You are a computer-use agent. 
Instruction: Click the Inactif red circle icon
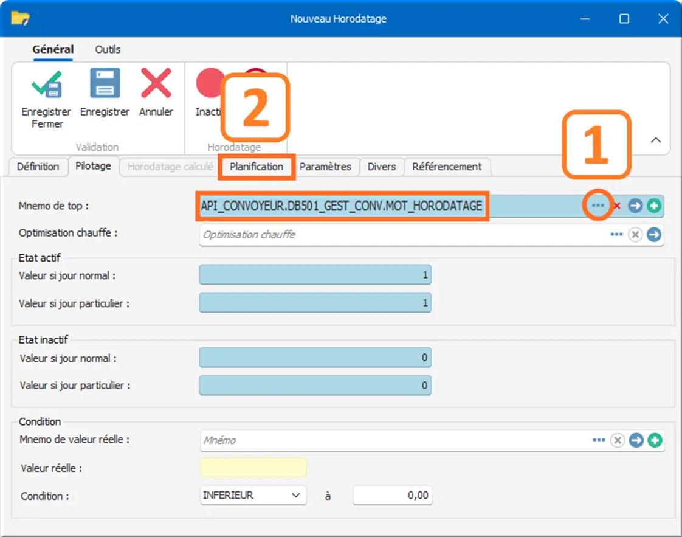click(209, 83)
